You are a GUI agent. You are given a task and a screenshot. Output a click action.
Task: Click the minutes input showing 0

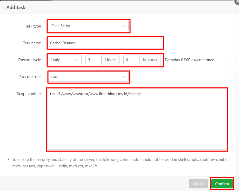click(x=131, y=60)
